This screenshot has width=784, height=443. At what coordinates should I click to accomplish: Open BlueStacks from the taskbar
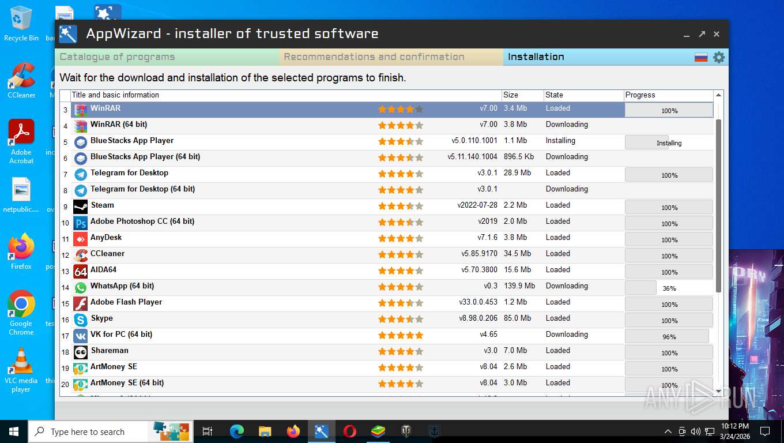378,431
